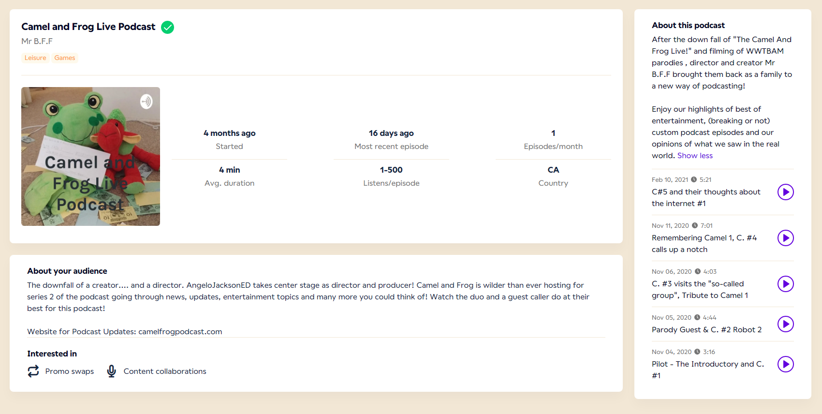This screenshot has height=414, width=822.
Task: Play episode C. #3 Tribute to Camel 1
Action: [785, 284]
